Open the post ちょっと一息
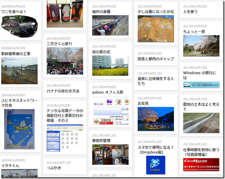 click(x=194, y=32)
